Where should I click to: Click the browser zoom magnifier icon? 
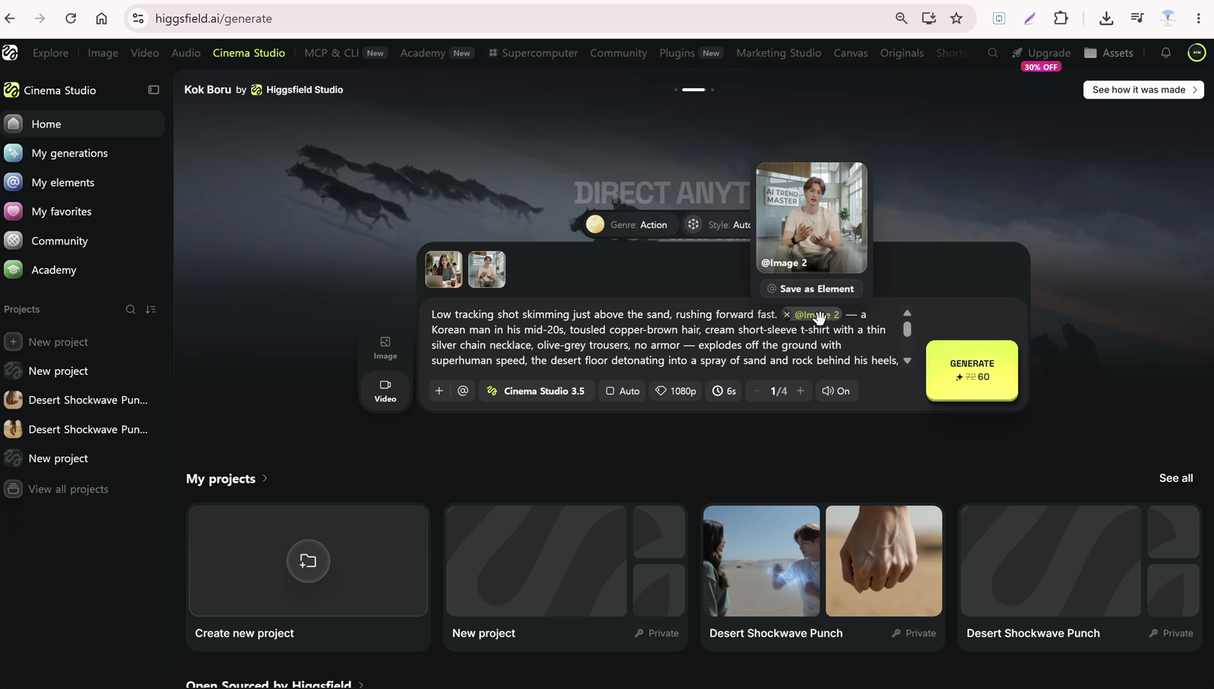(901, 18)
